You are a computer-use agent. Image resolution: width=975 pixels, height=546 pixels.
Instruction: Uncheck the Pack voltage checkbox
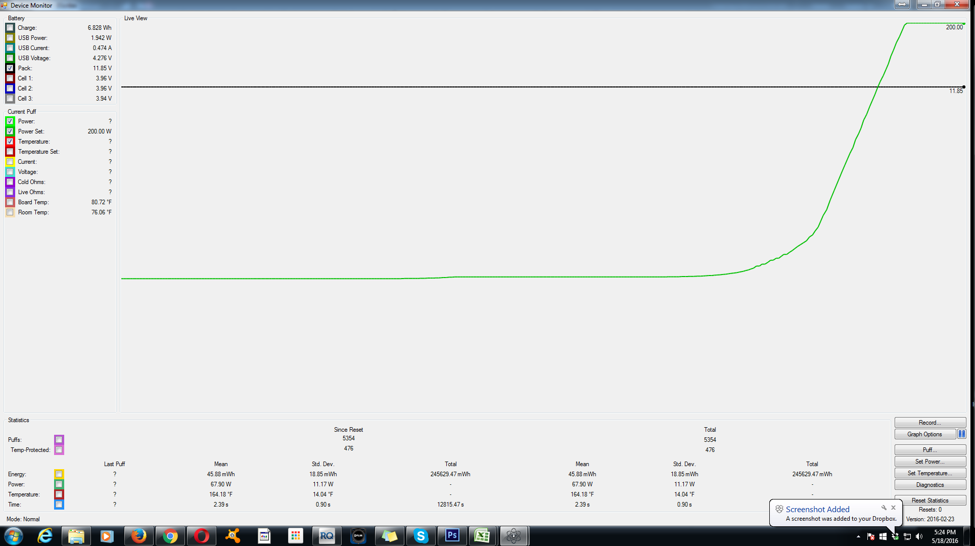click(10, 68)
